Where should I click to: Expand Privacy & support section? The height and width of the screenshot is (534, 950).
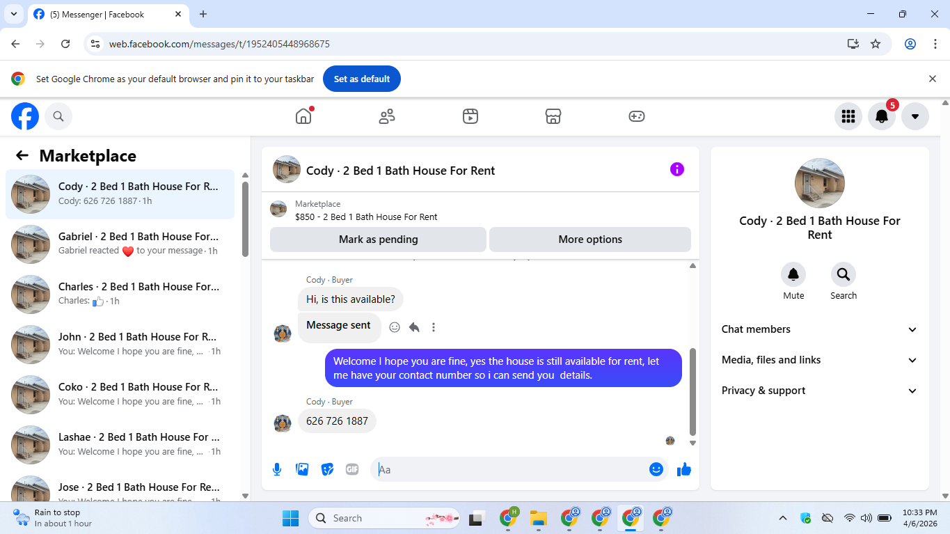point(820,391)
